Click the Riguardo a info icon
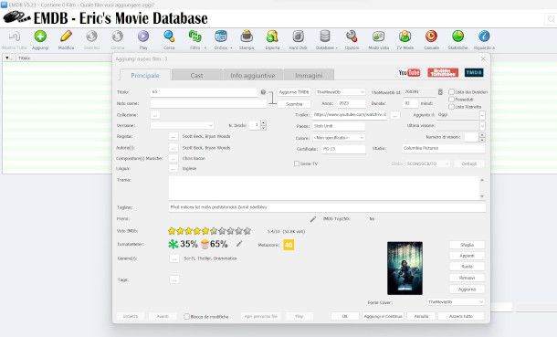 (484, 37)
